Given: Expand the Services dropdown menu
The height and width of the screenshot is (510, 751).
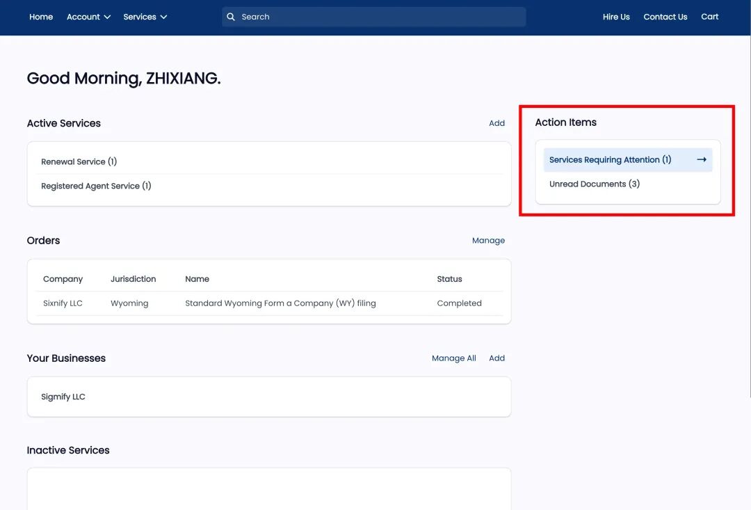Looking at the screenshot, I should (x=145, y=17).
